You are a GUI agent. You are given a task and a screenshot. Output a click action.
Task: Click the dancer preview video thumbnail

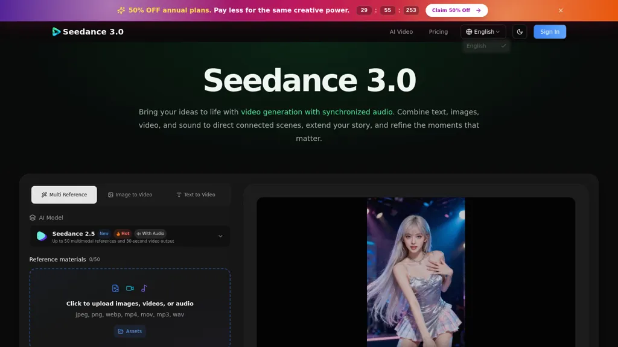(415, 272)
